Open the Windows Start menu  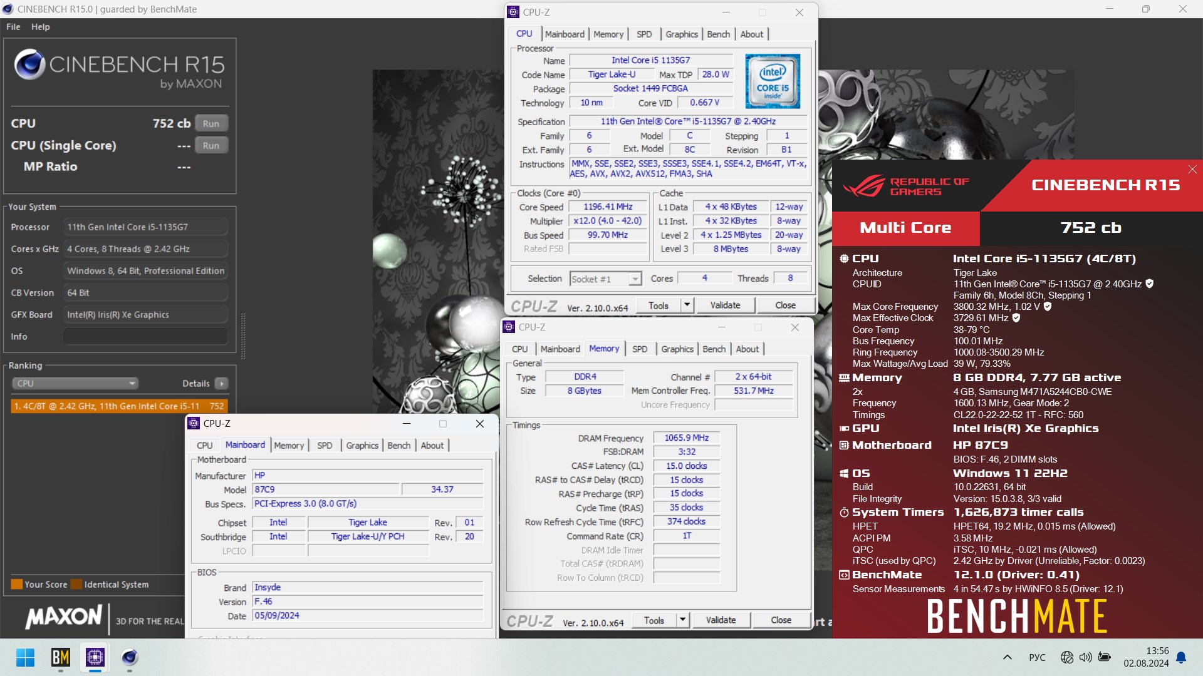click(x=26, y=657)
